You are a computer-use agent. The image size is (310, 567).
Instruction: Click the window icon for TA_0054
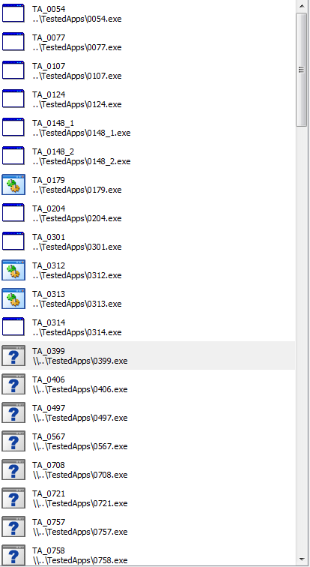point(13,13)
